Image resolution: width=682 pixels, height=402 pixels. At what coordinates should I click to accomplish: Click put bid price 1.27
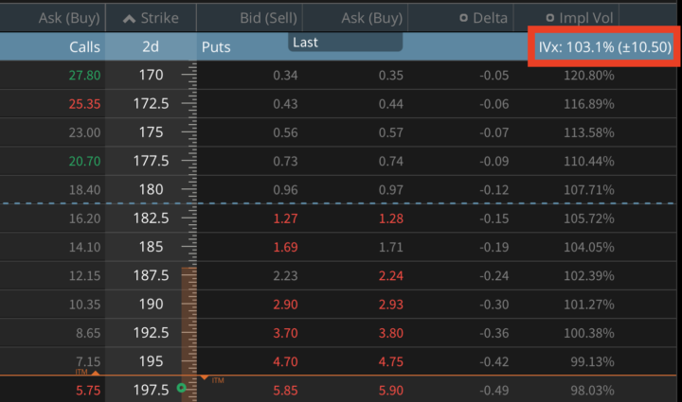tap(285, 218)
